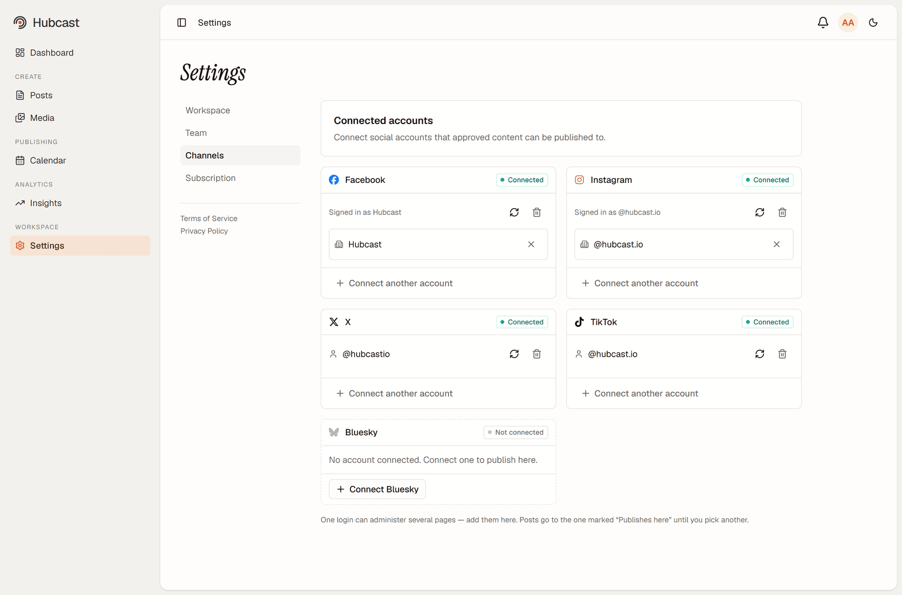
Task: Refresh the Facebook account connection
Action: pos(514,212)
